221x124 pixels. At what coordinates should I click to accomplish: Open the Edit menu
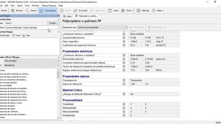[6, 6]
